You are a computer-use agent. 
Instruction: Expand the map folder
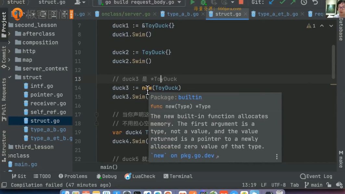click(9, 60)
